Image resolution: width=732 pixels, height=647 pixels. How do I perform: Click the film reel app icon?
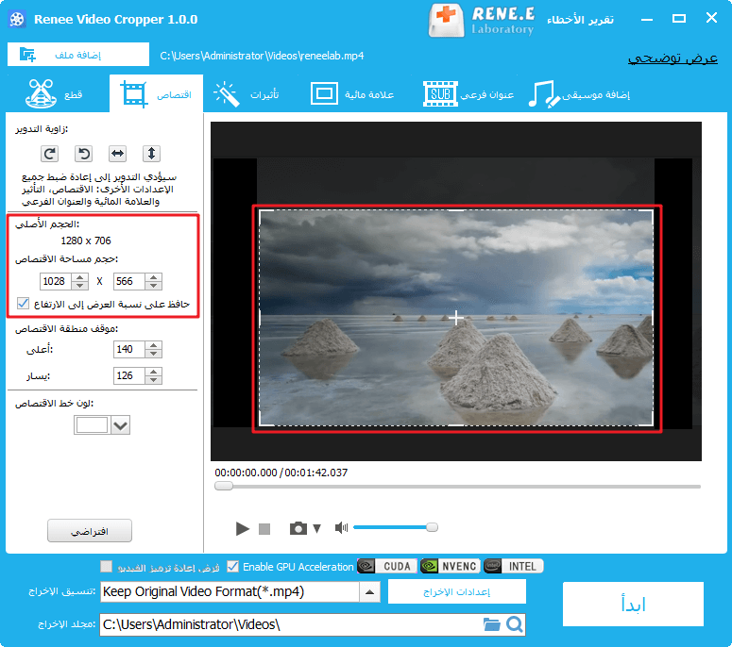(17, 20)
